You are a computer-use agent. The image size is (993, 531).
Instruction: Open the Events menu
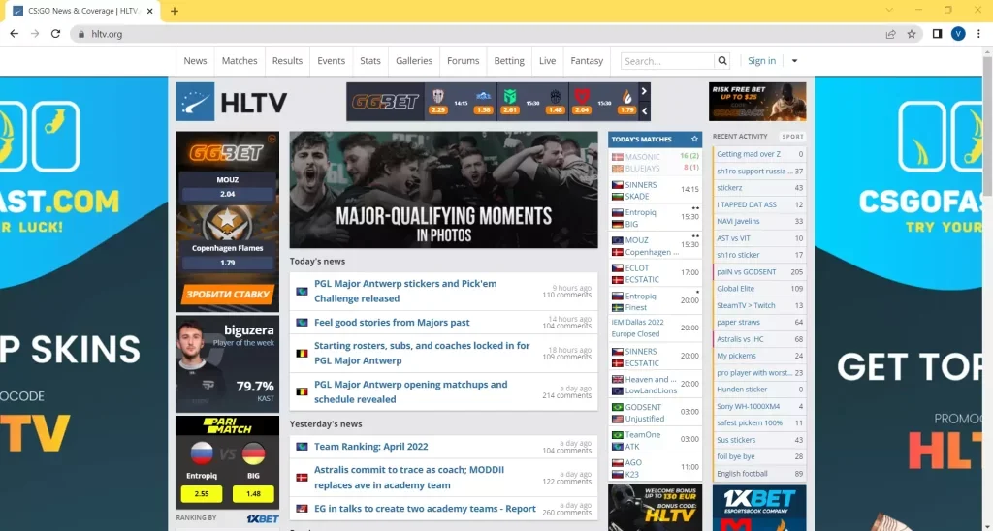click(332, 61)
